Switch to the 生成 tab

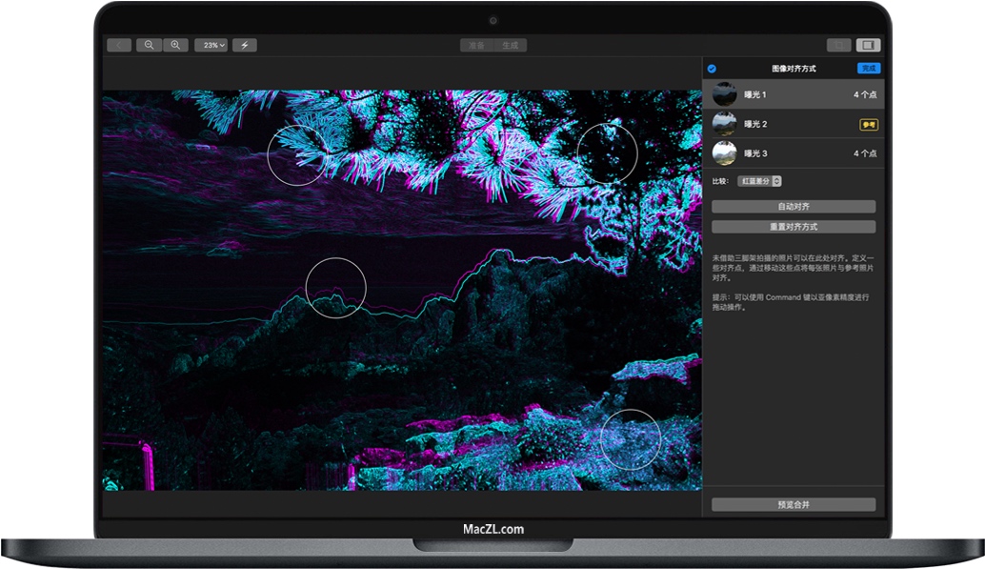point(511,44)
